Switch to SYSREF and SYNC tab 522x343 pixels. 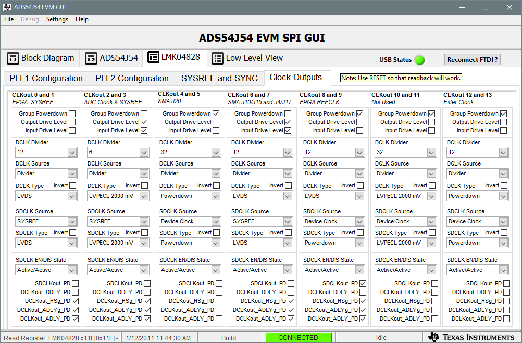pyautogui.click(x=220, y=78)
